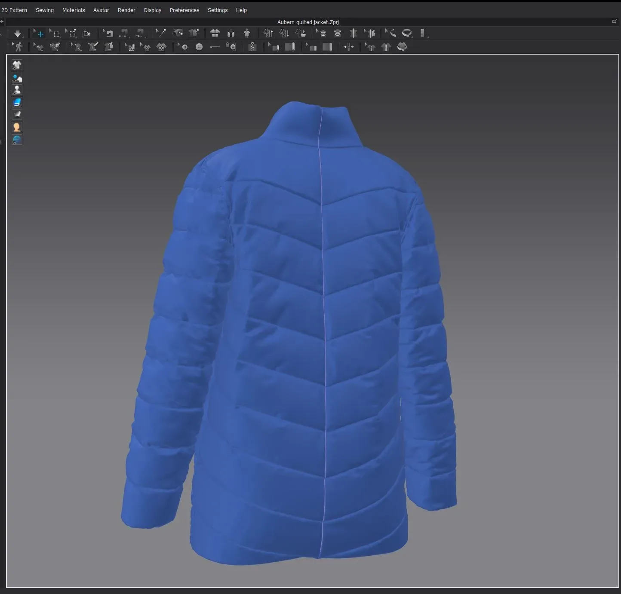Toggle Show Avatar visibility icon
621x594 pixels.
pos(17,90)
